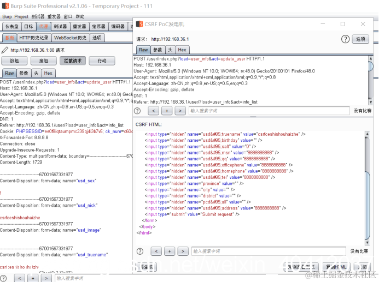Click scroll-down arrow of CSRF HTML pane

click(x=367, y=243)
